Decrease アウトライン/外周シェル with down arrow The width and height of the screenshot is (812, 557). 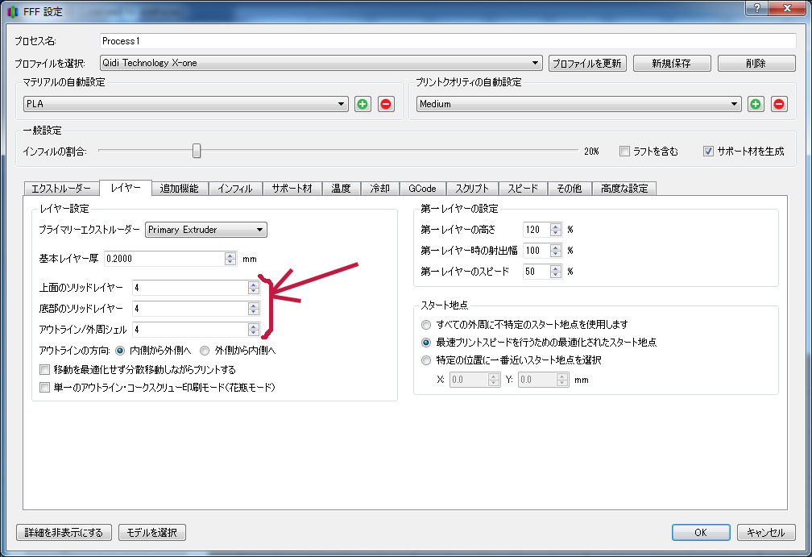click(254, 333)
